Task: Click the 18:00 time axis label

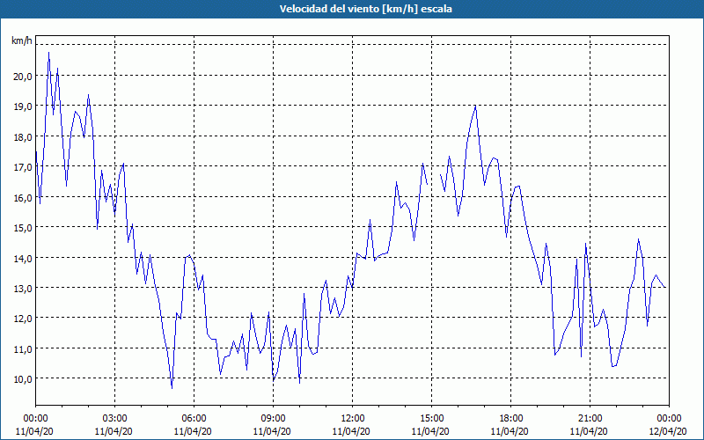Action: (511, 419)
